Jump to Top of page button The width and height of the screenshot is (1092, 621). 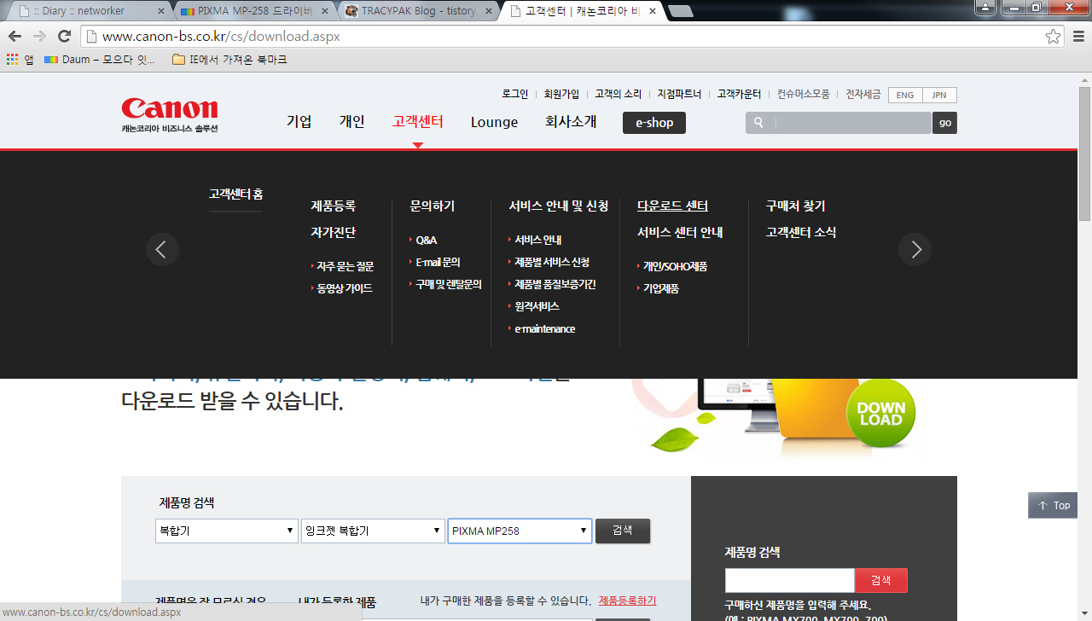click(1053, 506)
